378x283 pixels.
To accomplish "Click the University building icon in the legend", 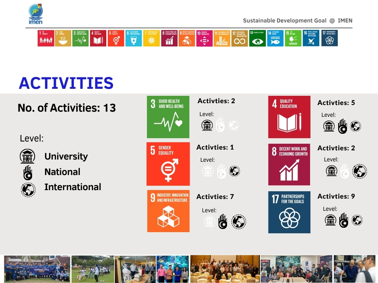I will [28, 157].
